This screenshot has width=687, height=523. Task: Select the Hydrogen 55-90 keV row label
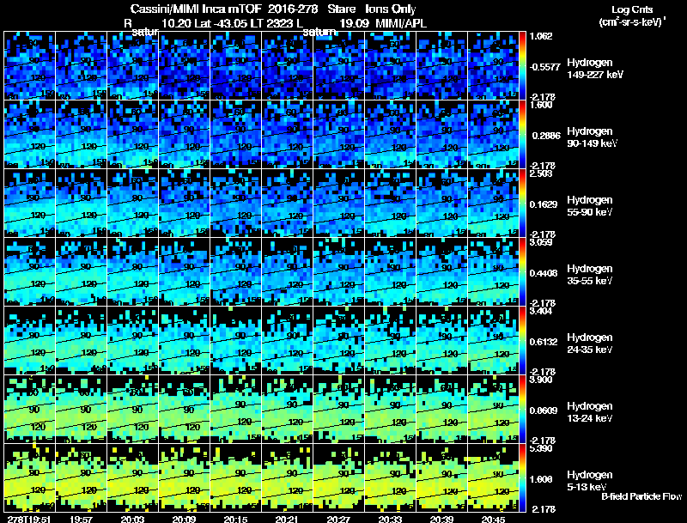pyautogui.click(x=590, y=206)
